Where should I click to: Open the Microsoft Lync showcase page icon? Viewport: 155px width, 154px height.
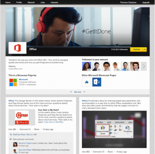click(x=97, y=82)
